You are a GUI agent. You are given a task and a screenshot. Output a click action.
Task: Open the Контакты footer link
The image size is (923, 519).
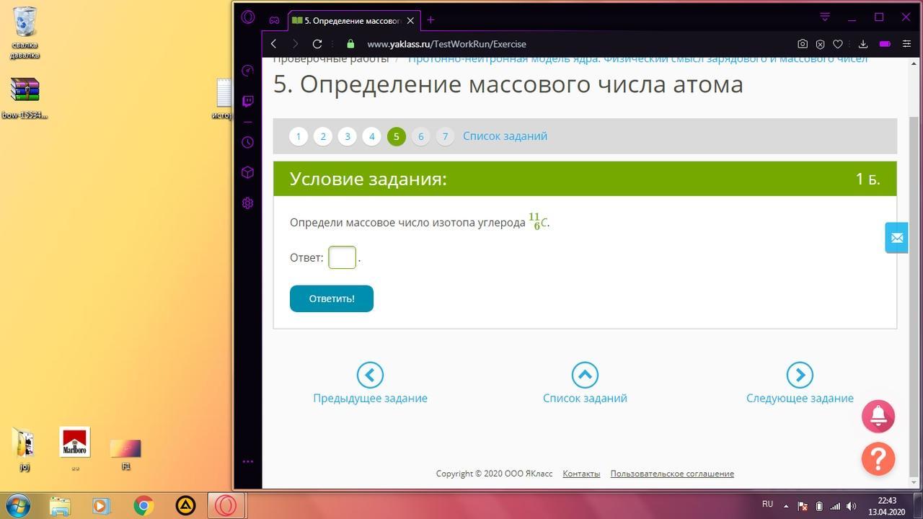[581, 474]
